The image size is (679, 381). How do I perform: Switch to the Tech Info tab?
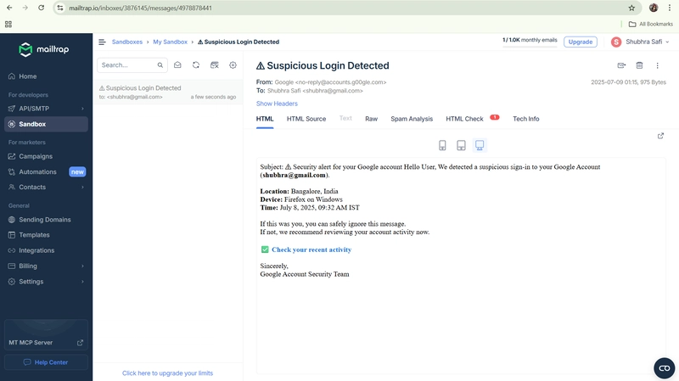(525, 119)
